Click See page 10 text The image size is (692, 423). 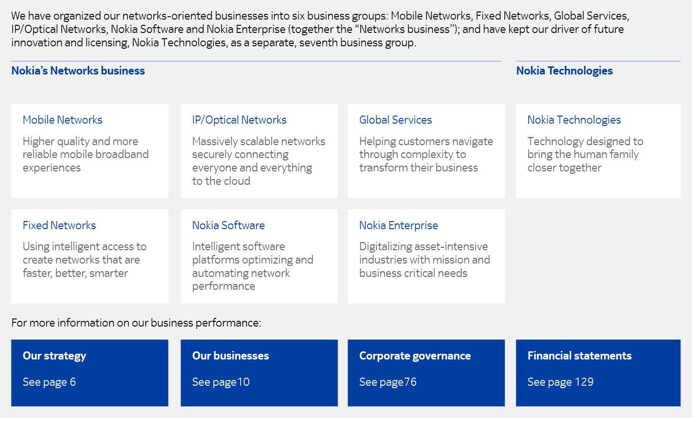[221, 382]
